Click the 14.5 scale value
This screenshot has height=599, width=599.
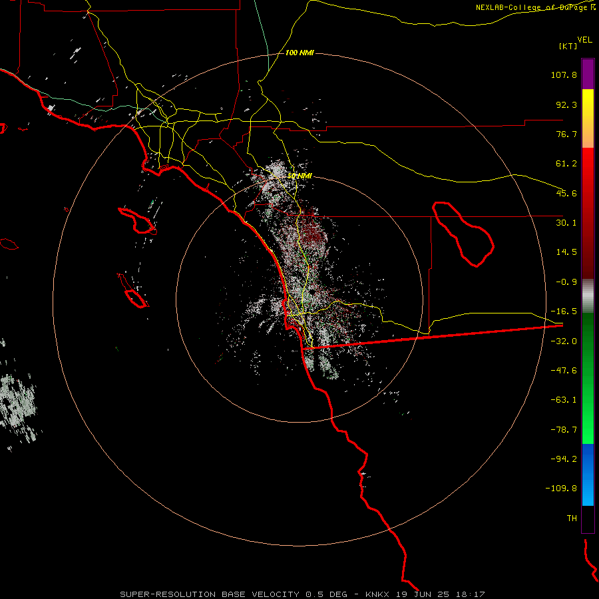pyautogui.click(x=566, y=252)
